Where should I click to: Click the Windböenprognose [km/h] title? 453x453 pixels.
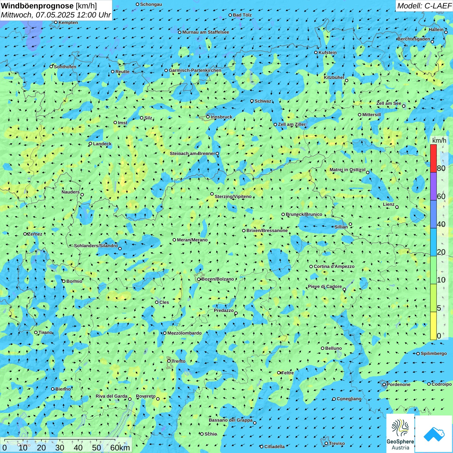coord(49,6)
